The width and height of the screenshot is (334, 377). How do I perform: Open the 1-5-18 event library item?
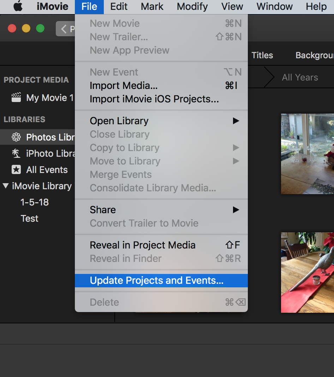(x=35, y=202)
